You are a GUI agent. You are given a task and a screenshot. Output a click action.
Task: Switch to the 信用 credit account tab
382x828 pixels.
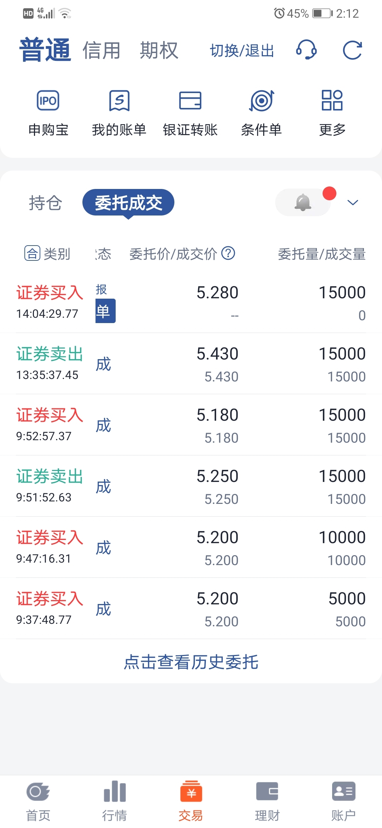(x=102, y=50)
